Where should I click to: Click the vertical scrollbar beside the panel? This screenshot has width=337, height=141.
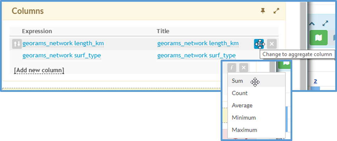(x=303, y=46)
